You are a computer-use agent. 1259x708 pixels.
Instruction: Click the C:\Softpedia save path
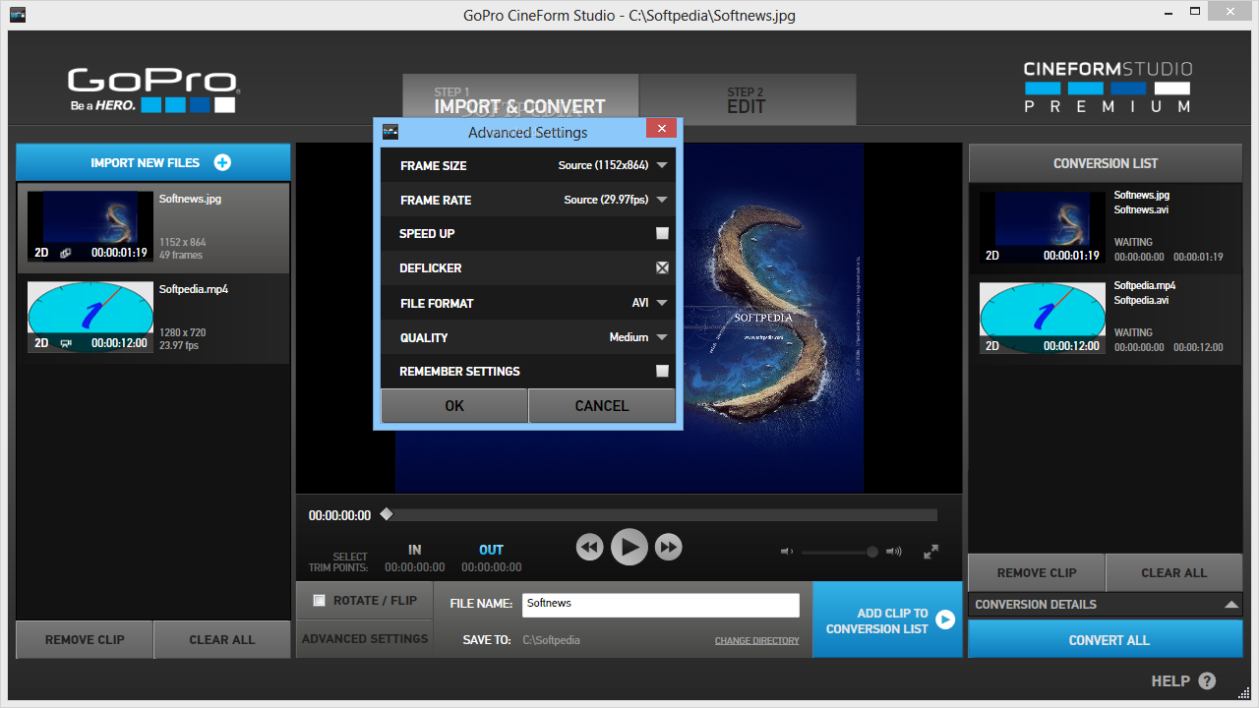551,640
